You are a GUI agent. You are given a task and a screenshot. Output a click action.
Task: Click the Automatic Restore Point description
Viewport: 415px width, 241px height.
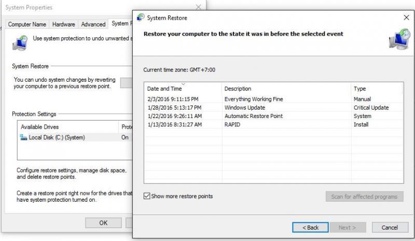click(x=254, y=116)
